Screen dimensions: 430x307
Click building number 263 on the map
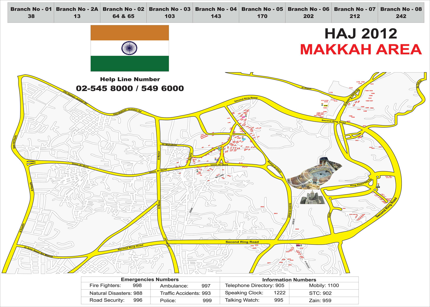tap(275, 214)
